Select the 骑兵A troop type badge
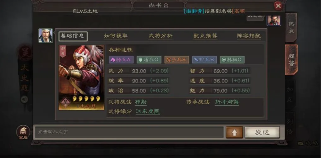Screen dimensions: 321x158 tap(121, 60)
